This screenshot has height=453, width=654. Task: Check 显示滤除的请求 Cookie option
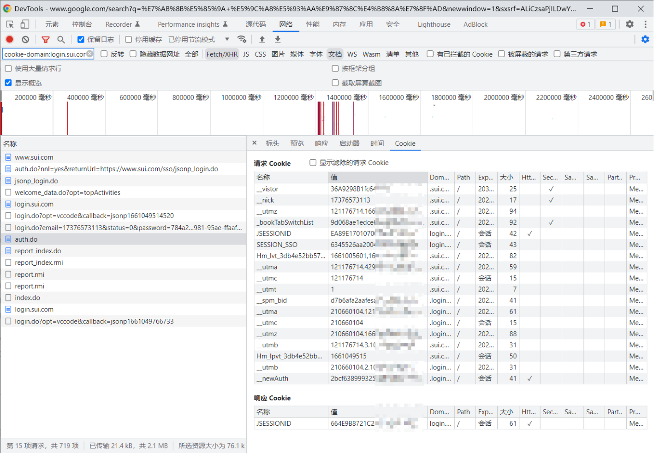[x=313, y=163]
